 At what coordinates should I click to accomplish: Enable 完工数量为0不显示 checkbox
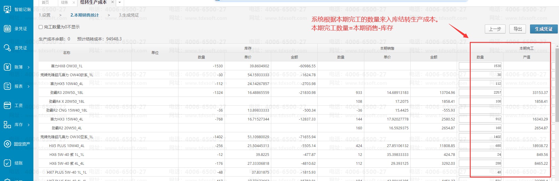coord(41,27)
